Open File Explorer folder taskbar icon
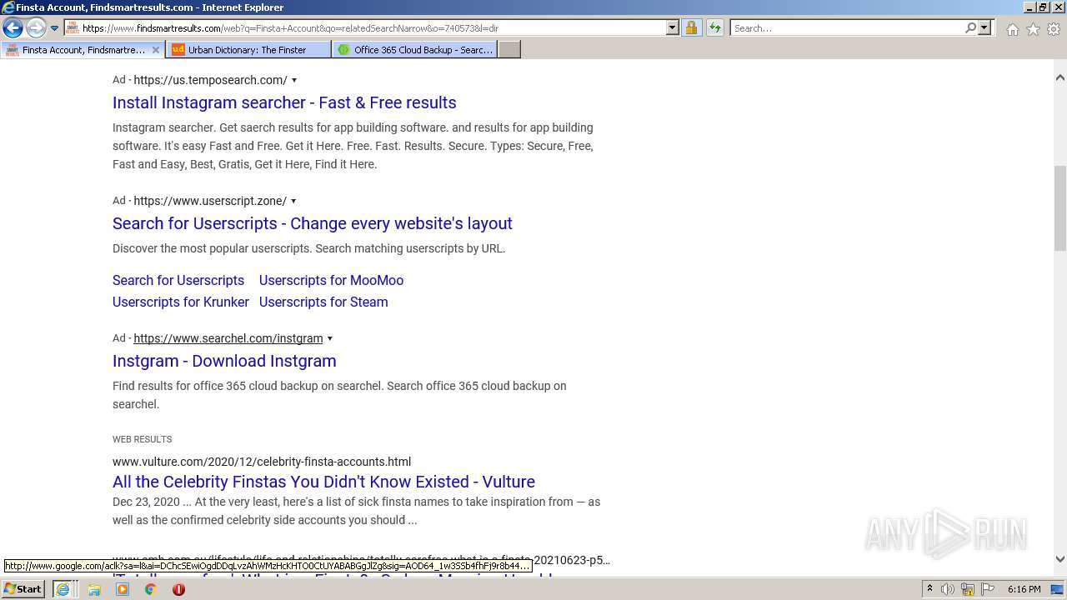 (94, 589)
